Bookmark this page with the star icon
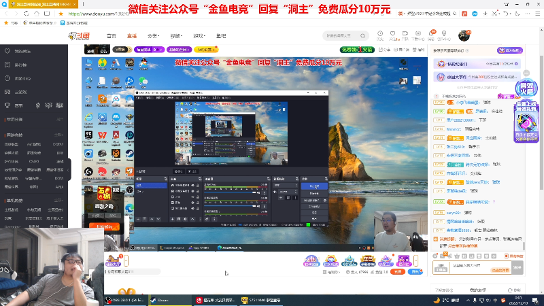 pyautogui.click(x=61, y=14)
